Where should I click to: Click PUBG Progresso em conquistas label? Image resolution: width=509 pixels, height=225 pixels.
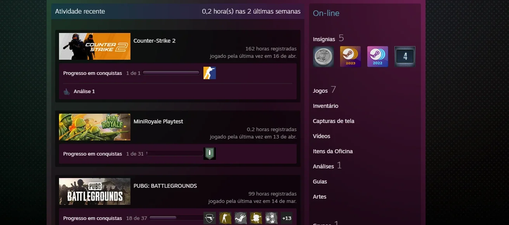[x=92, y=218]
